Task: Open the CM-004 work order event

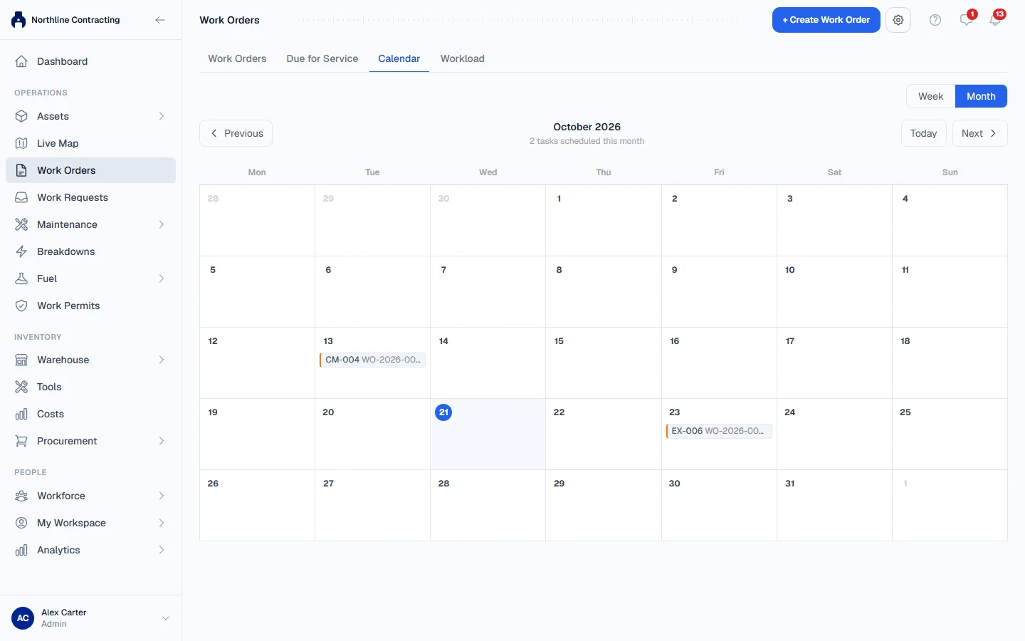Action: point(372,360)
